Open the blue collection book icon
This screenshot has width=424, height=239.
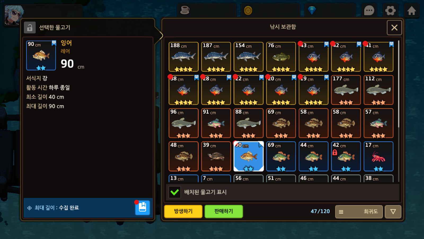[x=143, y=207]
